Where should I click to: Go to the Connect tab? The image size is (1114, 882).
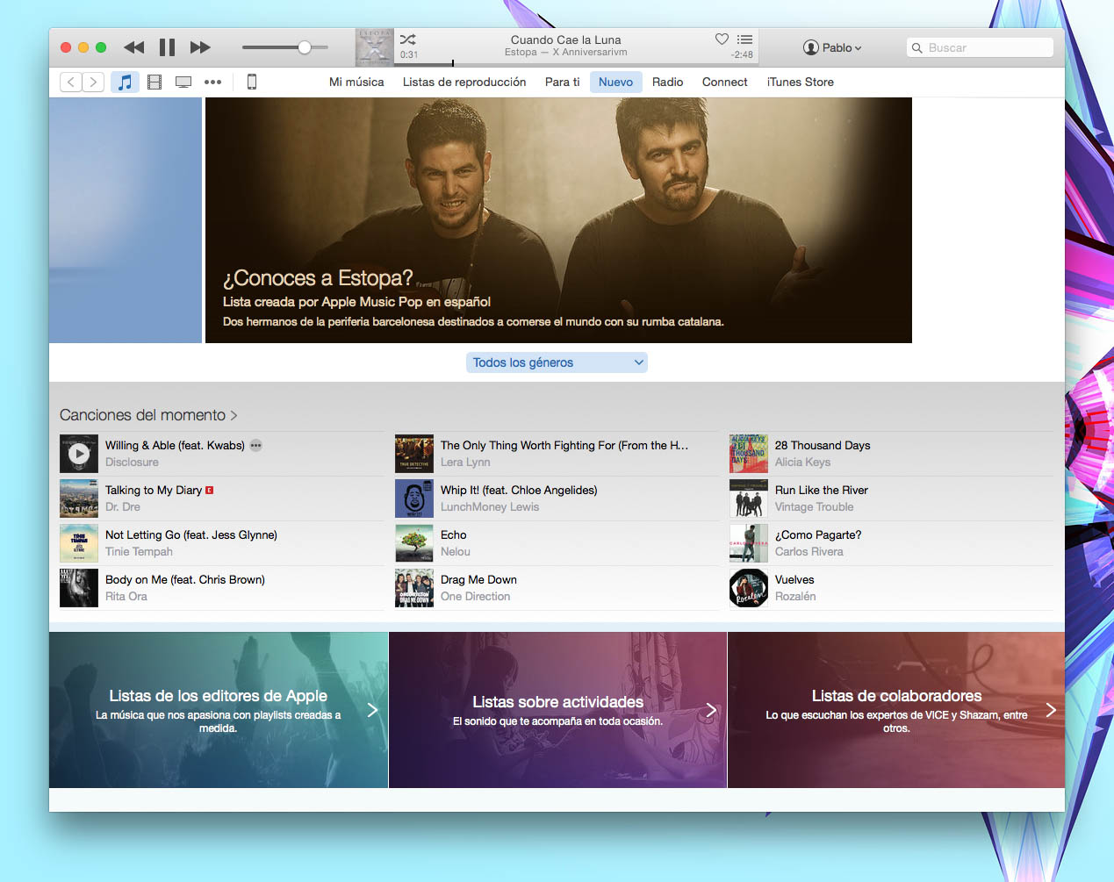tap(725, 82)
